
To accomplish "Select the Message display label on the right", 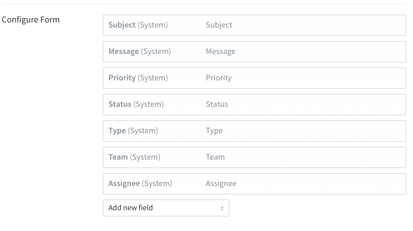I will [x=220, y=51].
